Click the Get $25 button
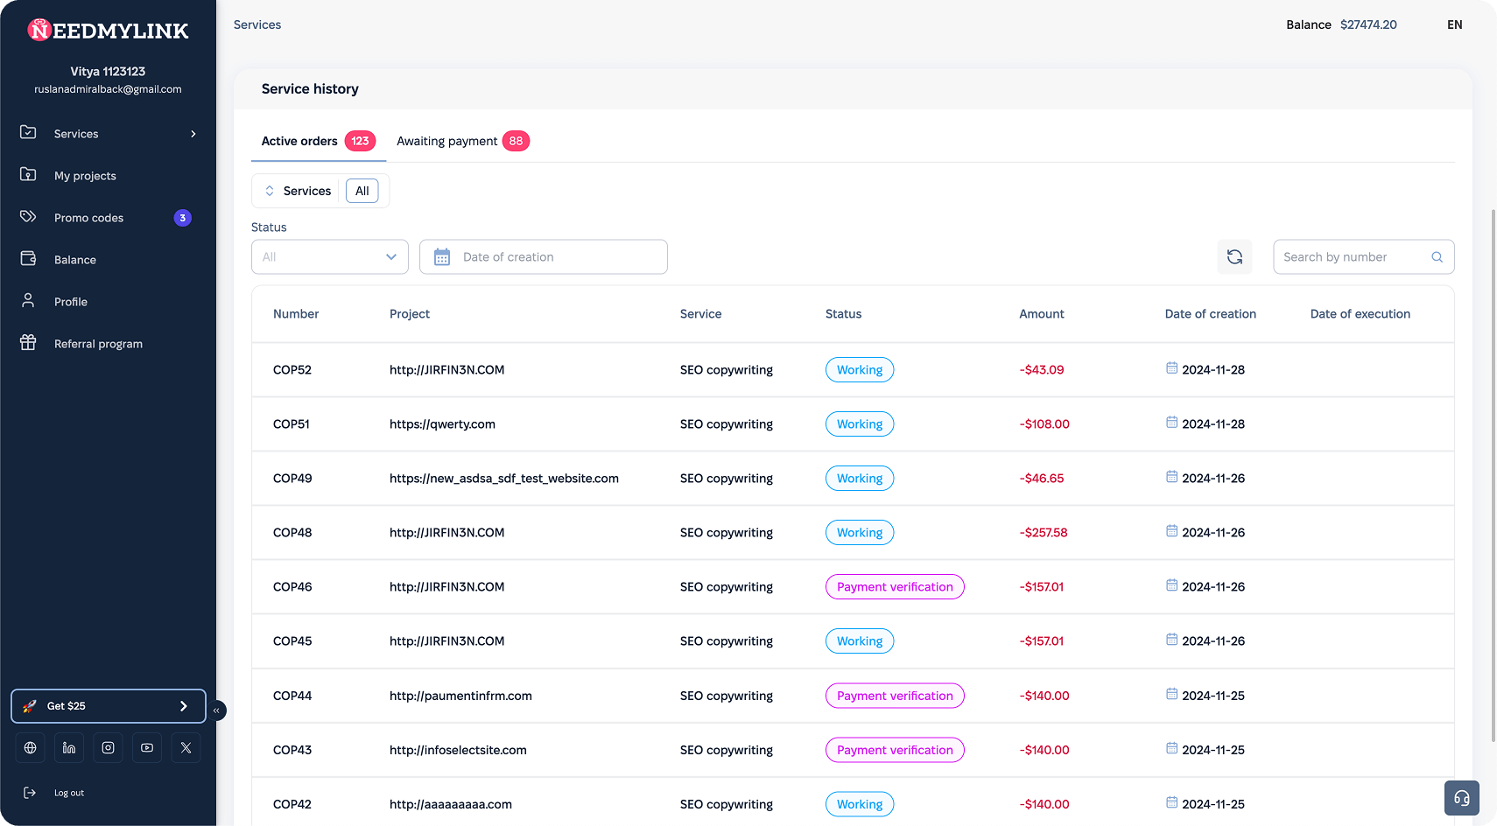This screenshot has height=826, width=1497. pyautogui.click(x=108, y=706)
